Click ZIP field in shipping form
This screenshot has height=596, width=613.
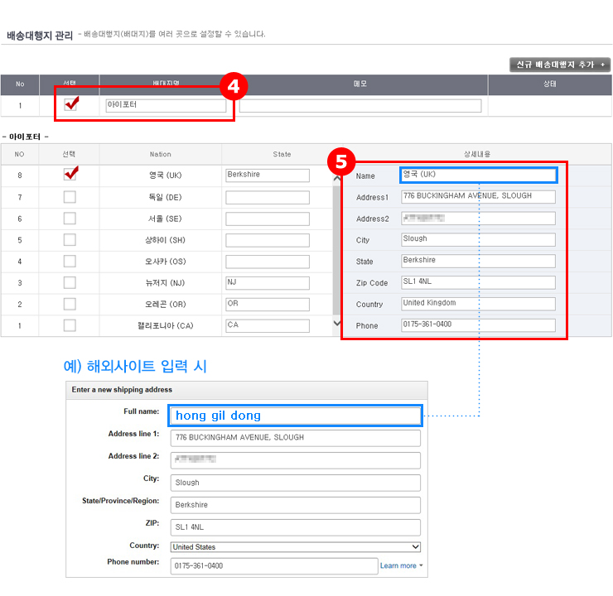(296, 527)
